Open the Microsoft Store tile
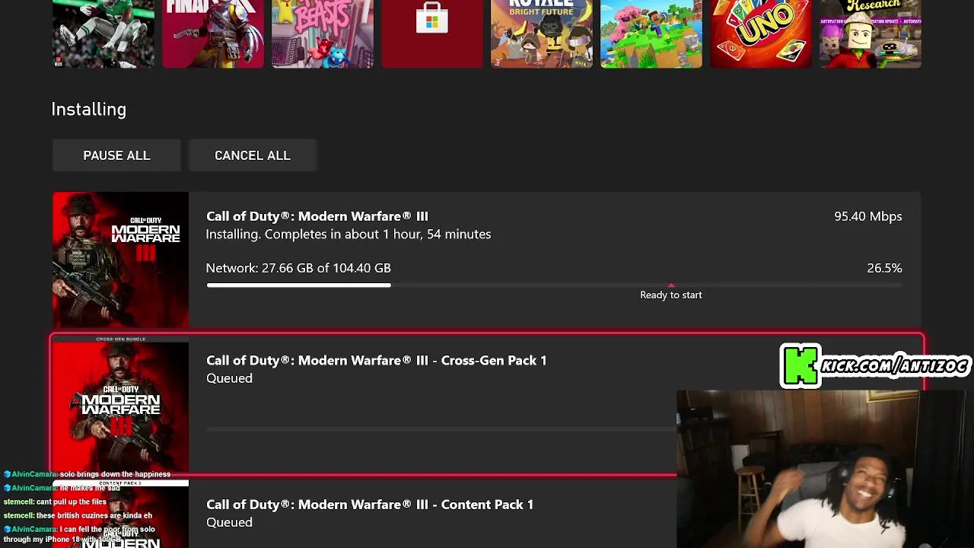 tap(432, 33)
